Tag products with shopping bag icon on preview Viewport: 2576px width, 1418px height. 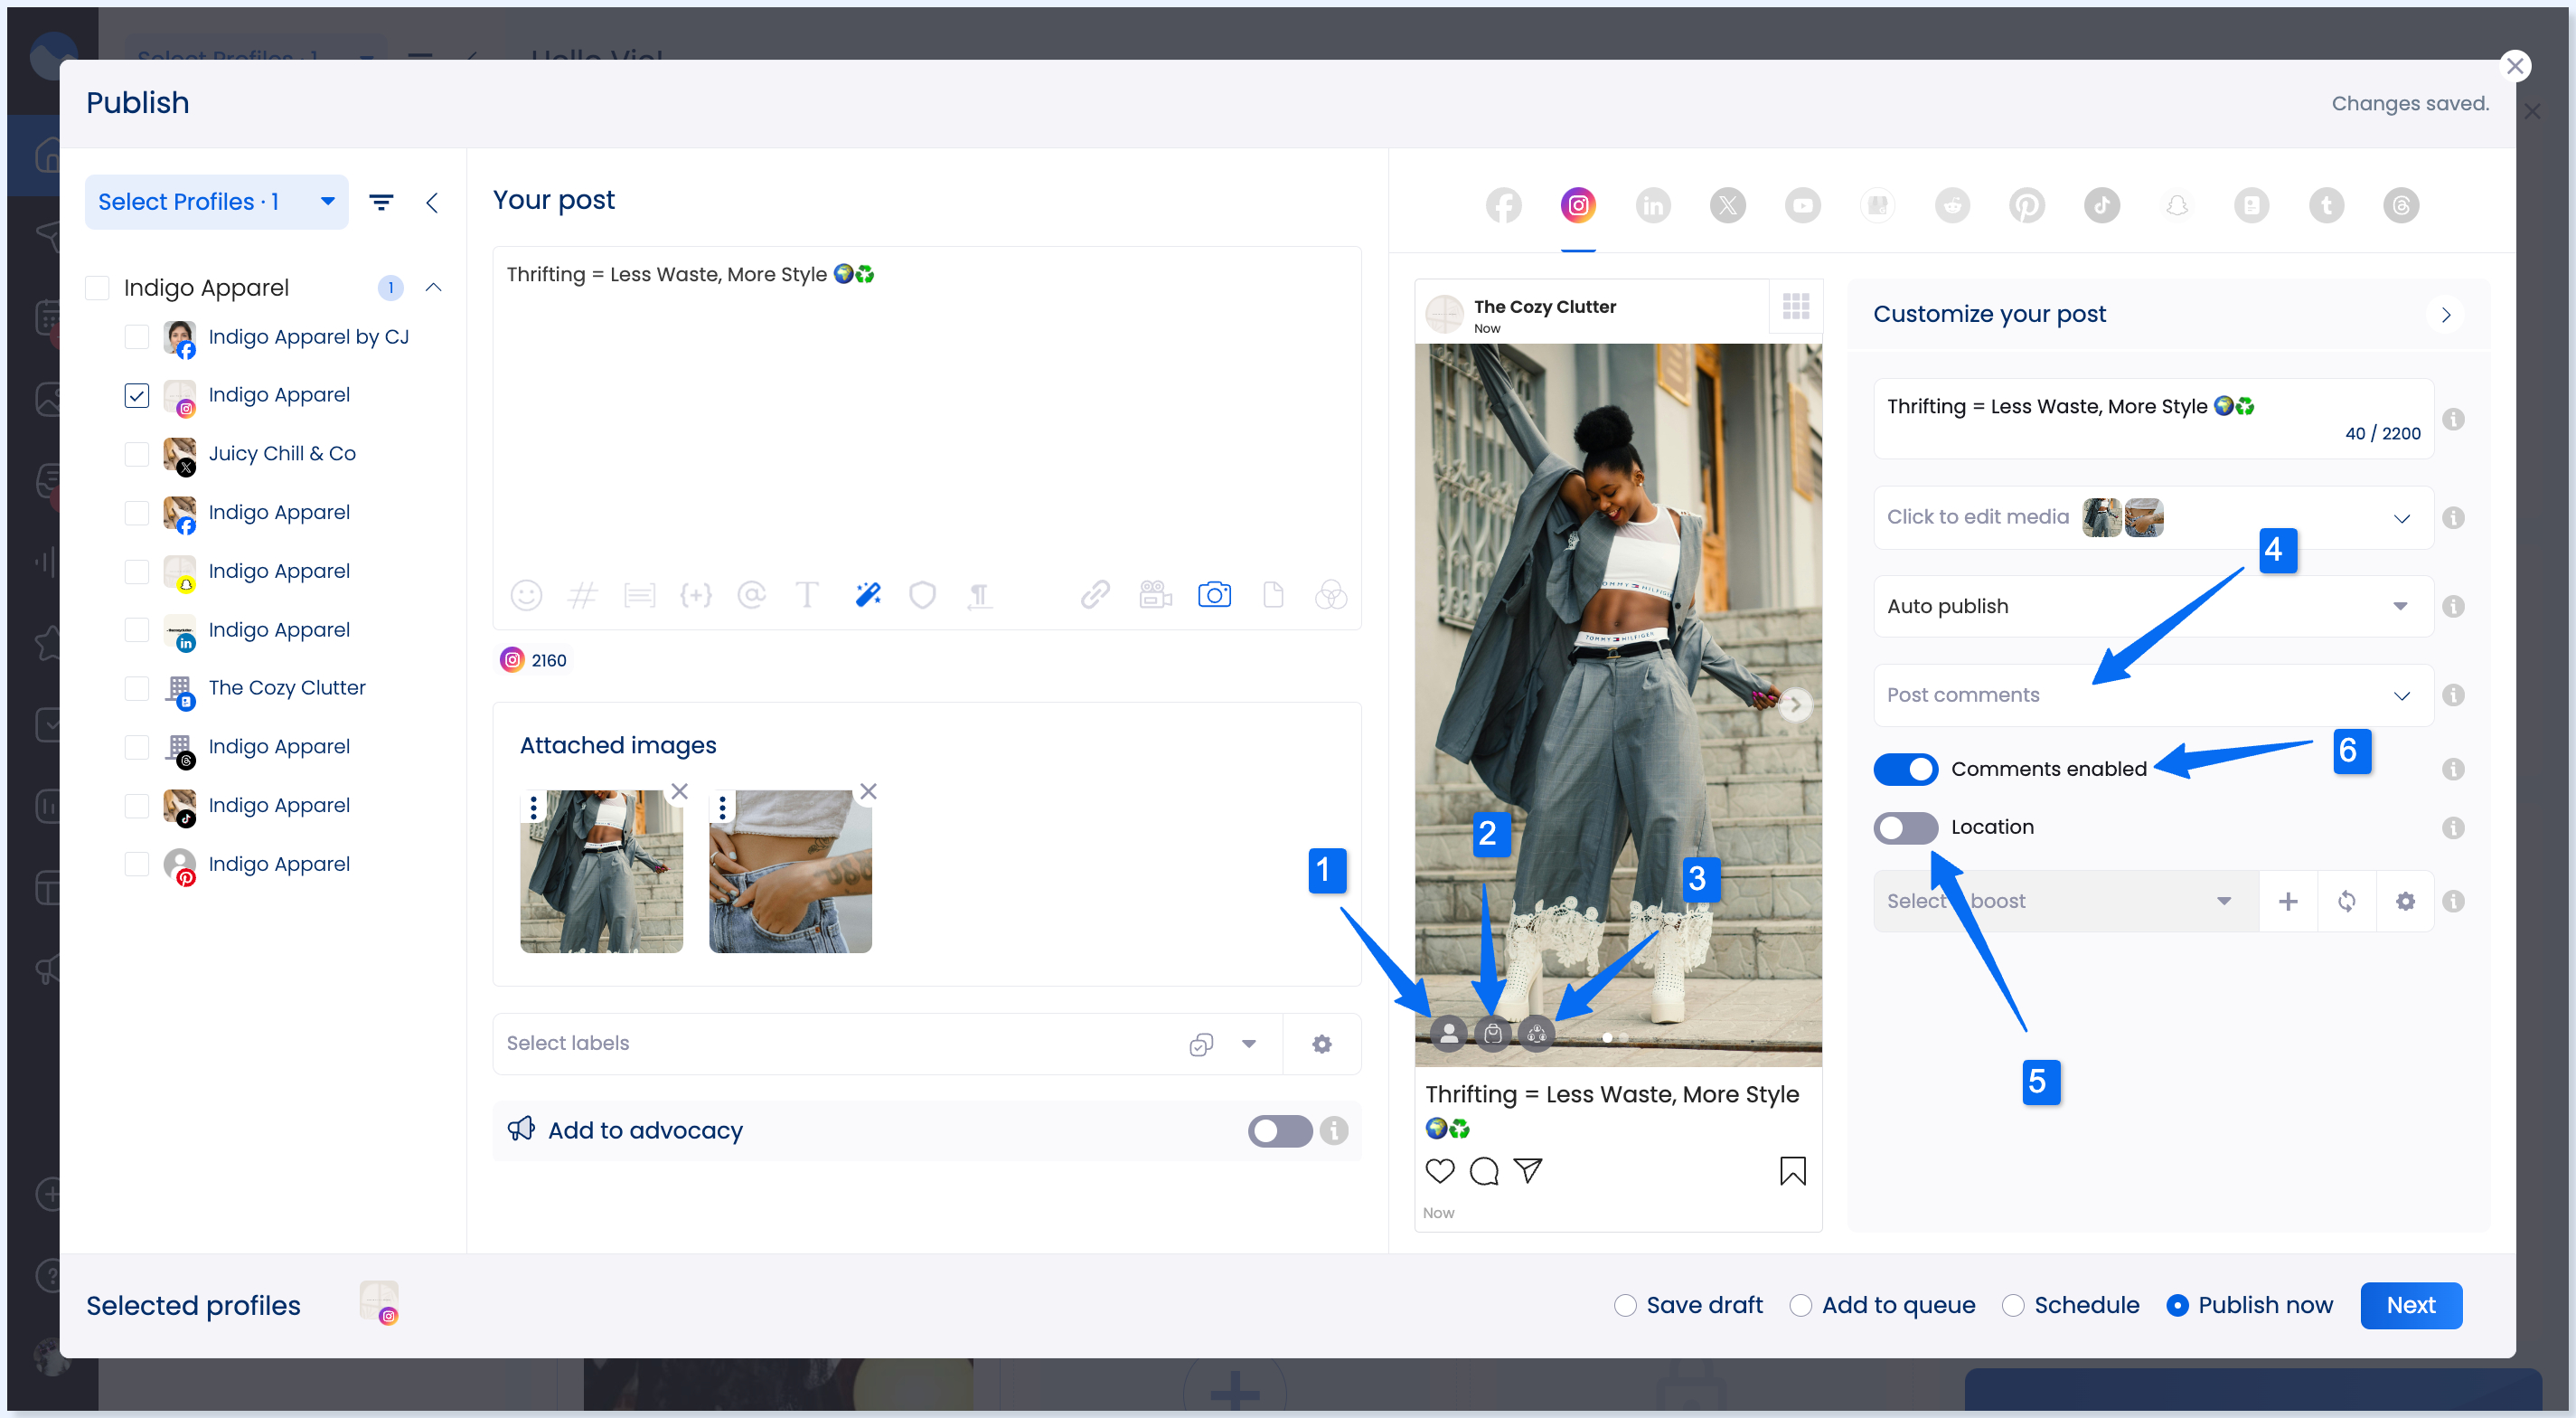pyautogui.click(x=1493, y=1033)
